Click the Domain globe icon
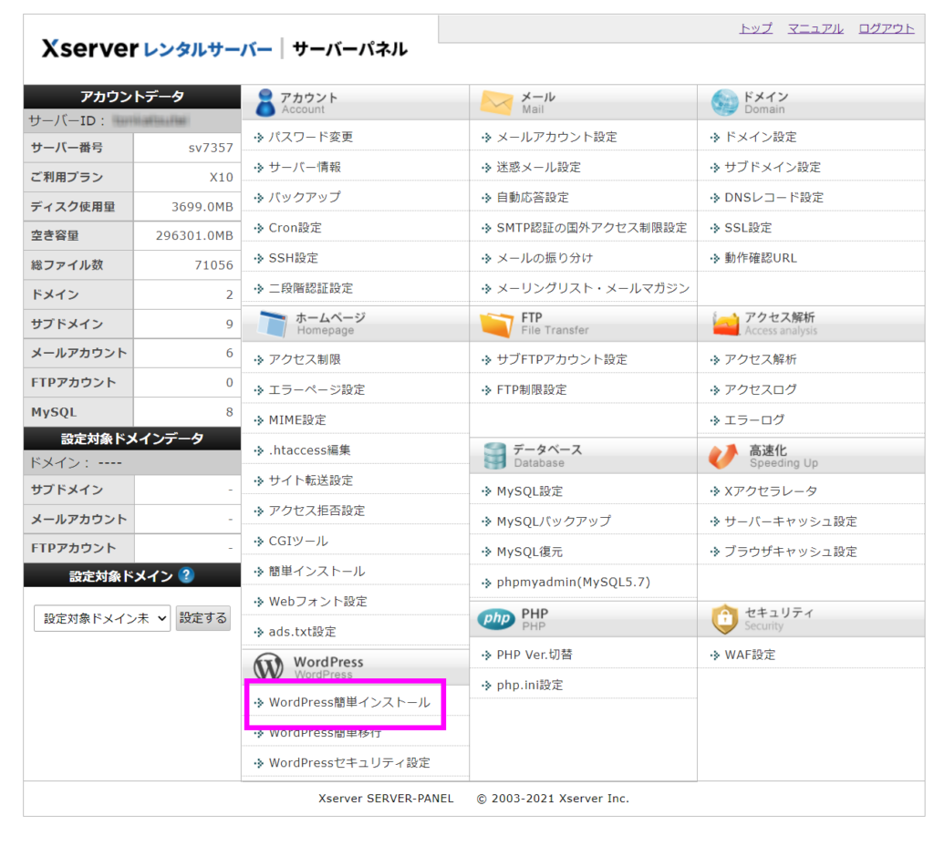 click(724, 102)
